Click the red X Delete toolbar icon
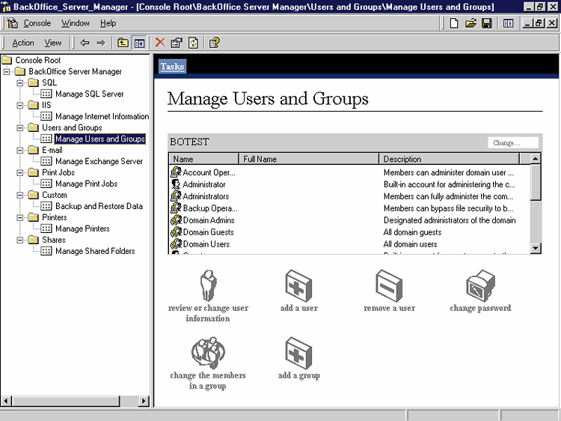This screenshot has width=561, height=421. pos(160,43)
